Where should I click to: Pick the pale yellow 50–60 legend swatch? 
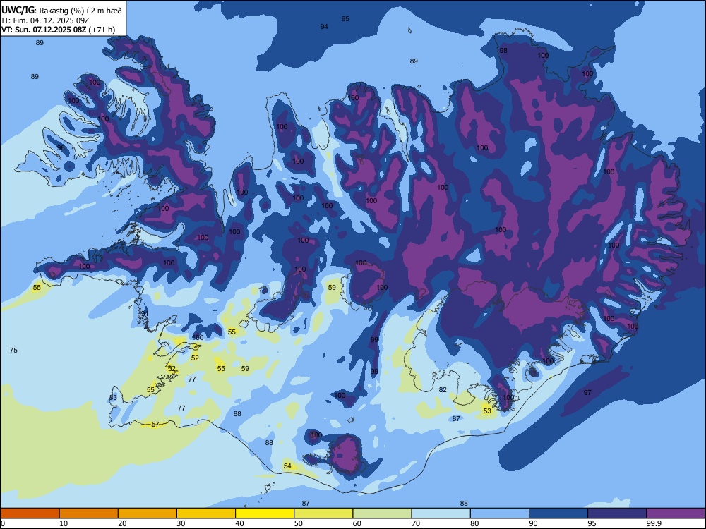click(323, 513)
